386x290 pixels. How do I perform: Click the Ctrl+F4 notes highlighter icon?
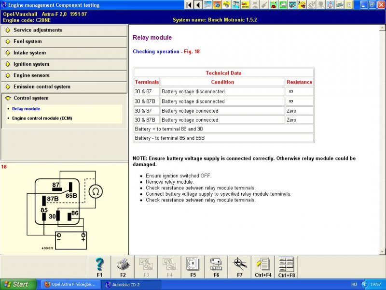pos(263,267)
